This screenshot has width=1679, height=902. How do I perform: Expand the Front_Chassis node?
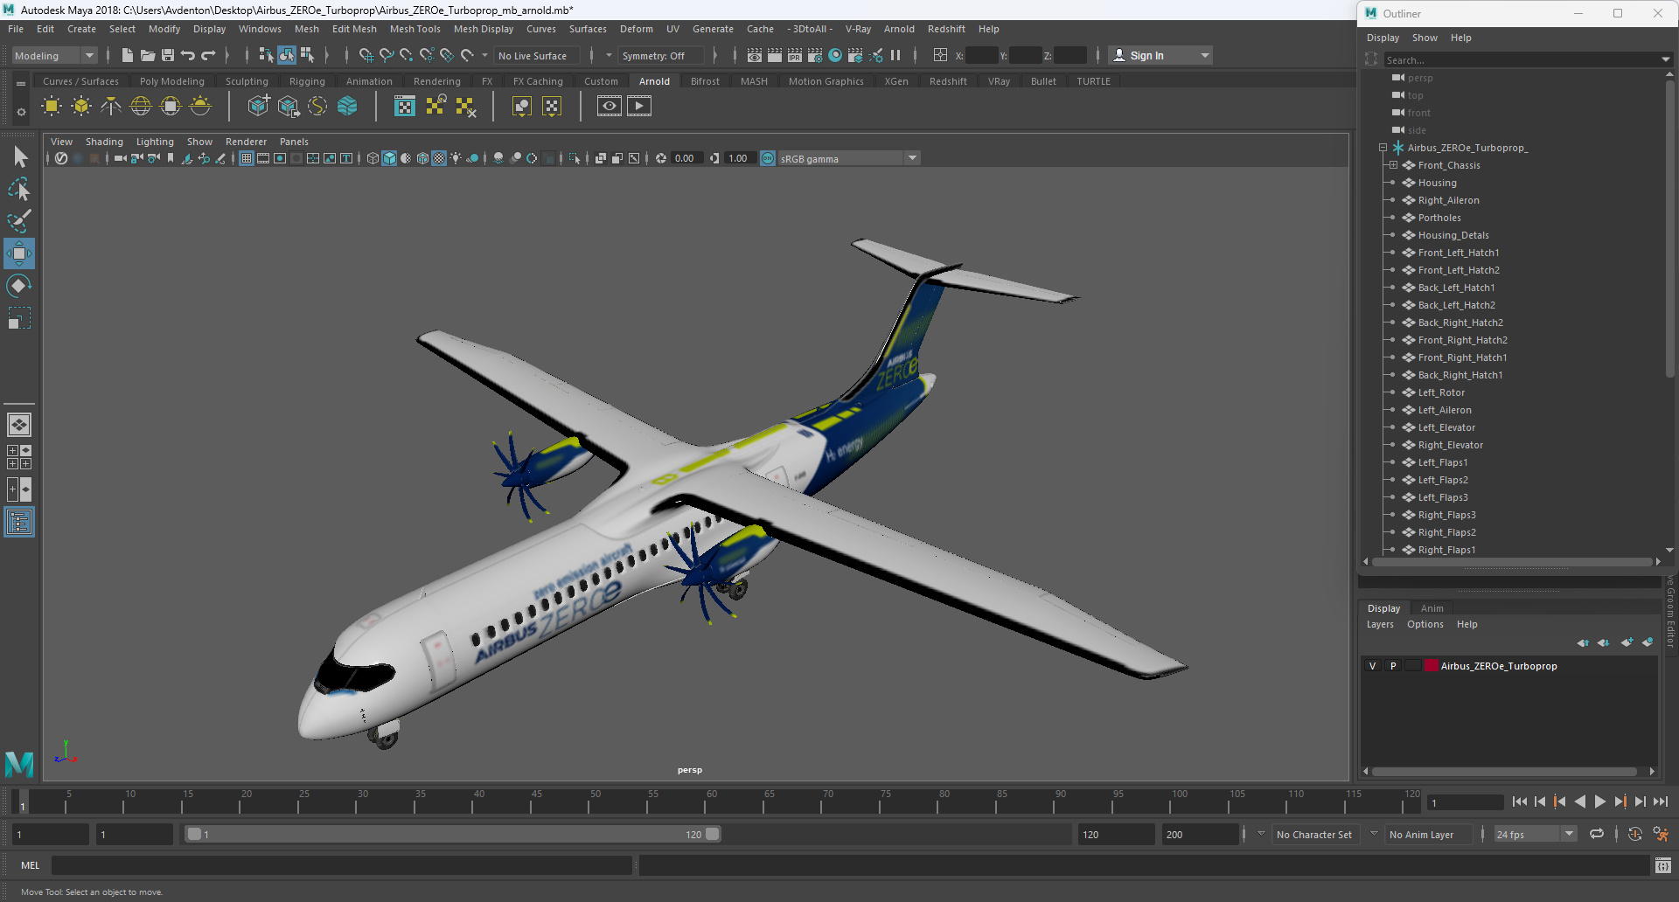[x=1393, y=165]
